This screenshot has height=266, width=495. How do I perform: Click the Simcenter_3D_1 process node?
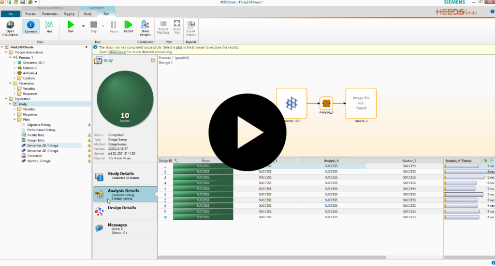[291, 104]
